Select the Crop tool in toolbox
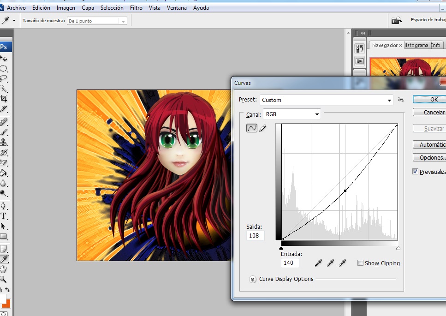446x316 pixels. pyautogui.click(x=4, y=99)
